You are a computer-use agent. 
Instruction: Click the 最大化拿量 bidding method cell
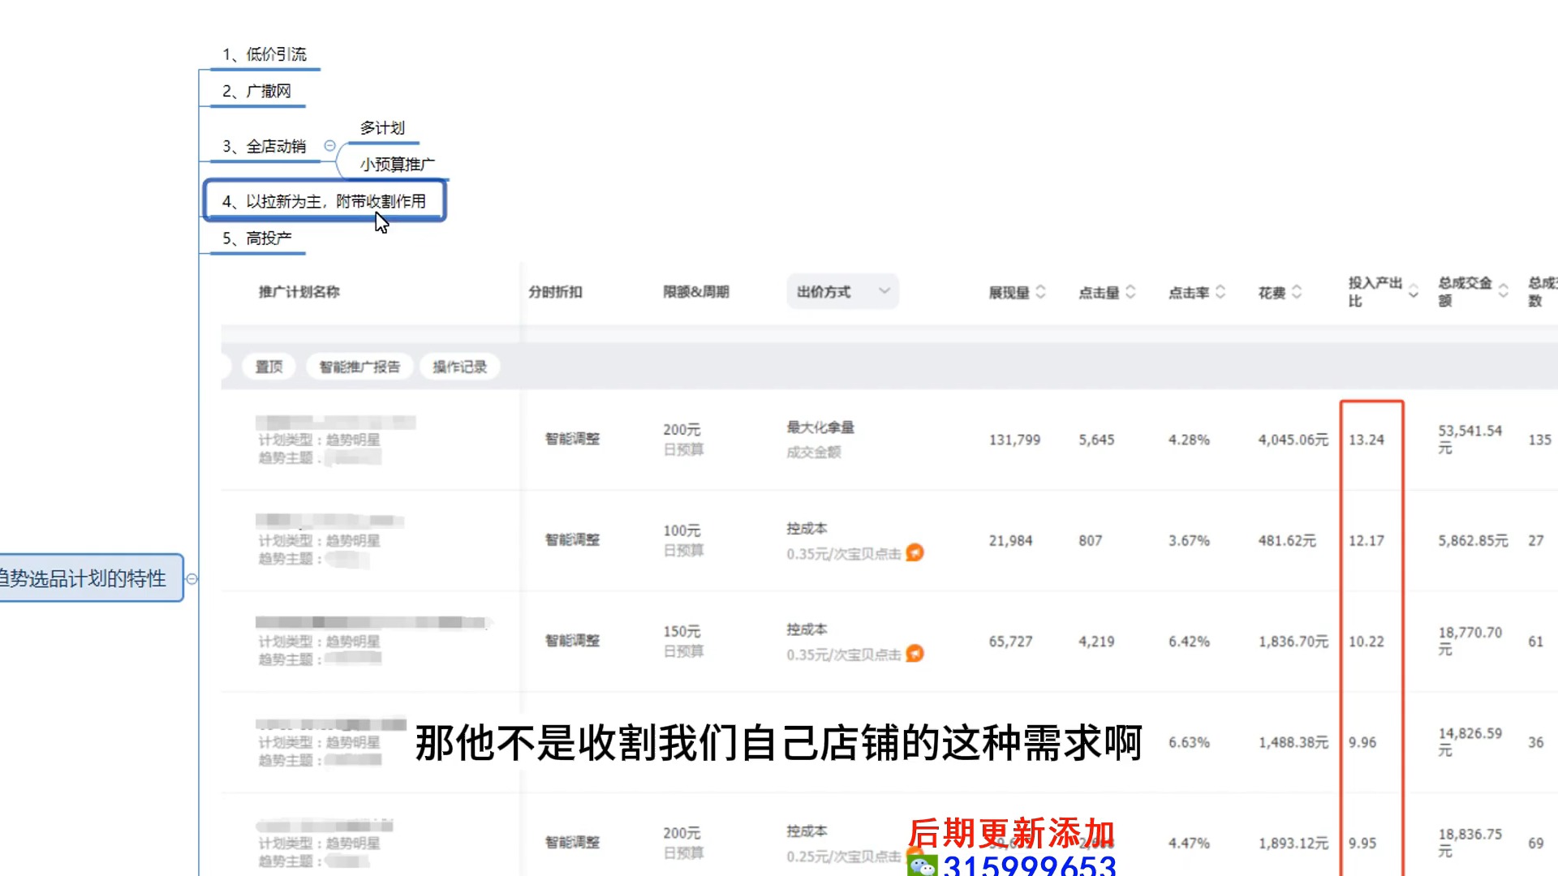point(820,427)
